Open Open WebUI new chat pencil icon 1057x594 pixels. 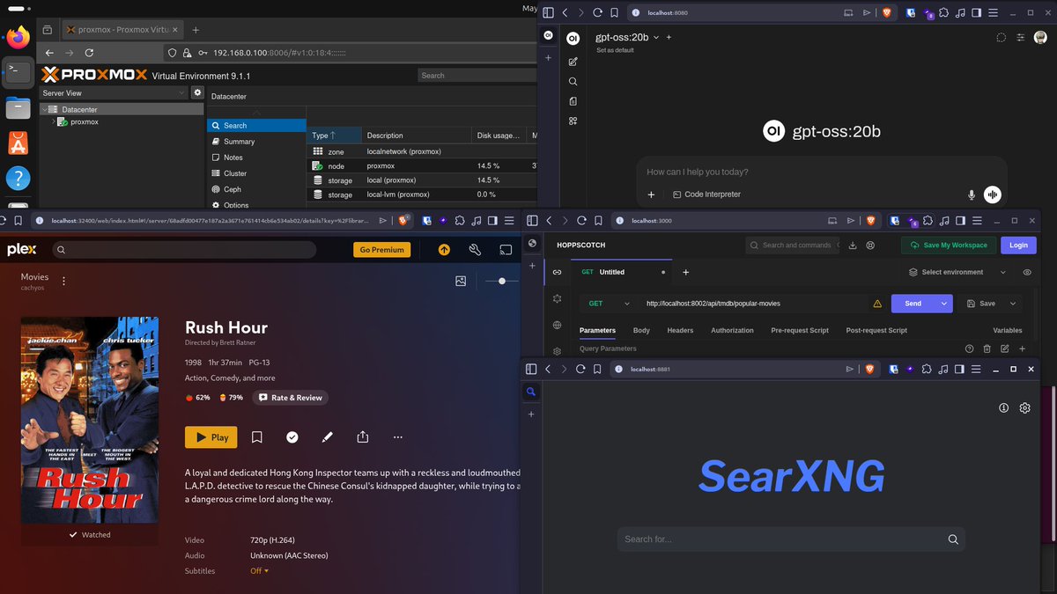pyautogui.click(x=573, y=62)
